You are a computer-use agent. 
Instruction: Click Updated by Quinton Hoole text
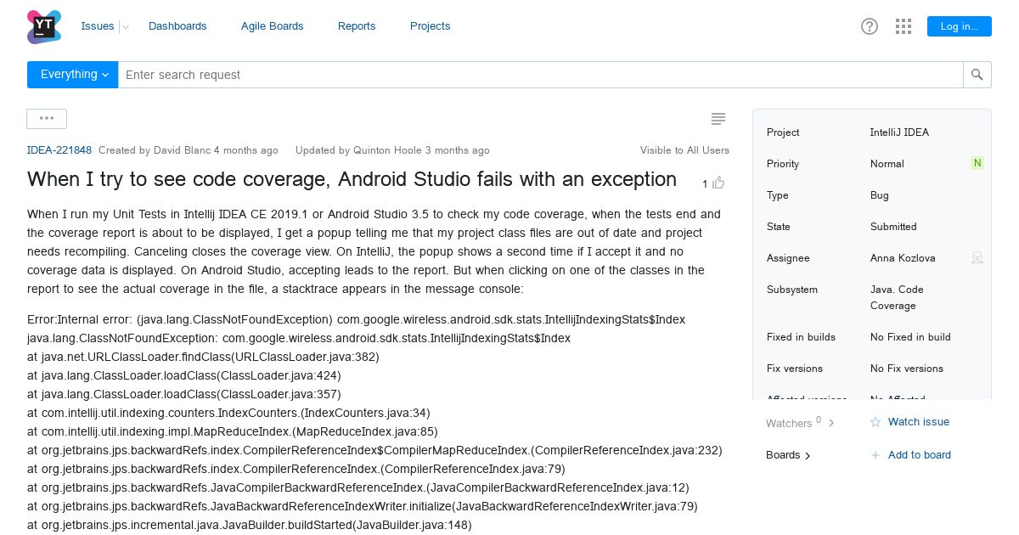[392, 150]
